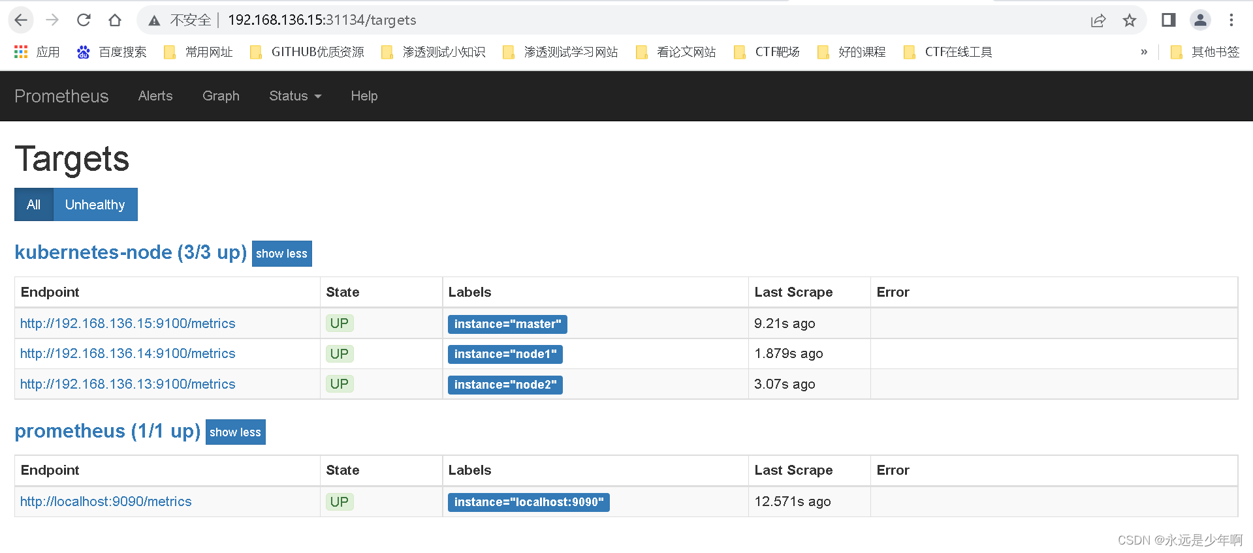Open the localhost:9090/metrics endpoint link

(x=106, y=501)
